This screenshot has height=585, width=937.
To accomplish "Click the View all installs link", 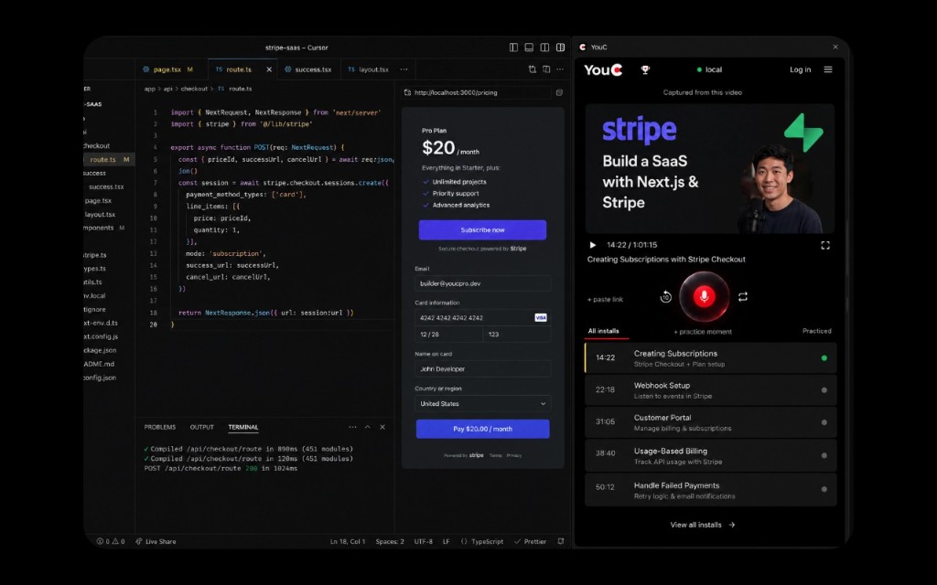I will (x=703, y=525).
